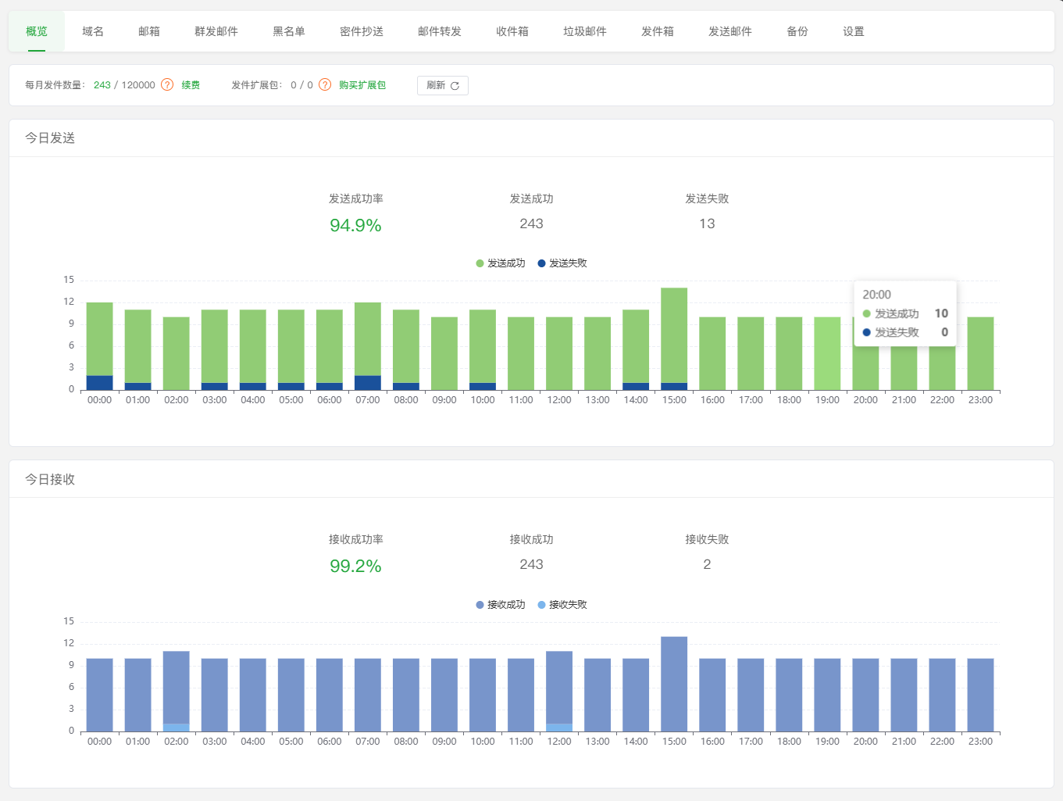
Task: Open the 备份 tab
Action: click(797, 31)
